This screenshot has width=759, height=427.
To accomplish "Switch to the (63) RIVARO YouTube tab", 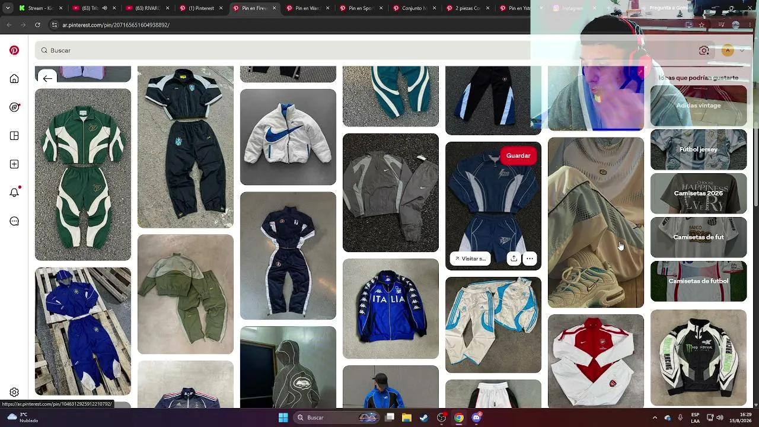I will pos(148,8).
